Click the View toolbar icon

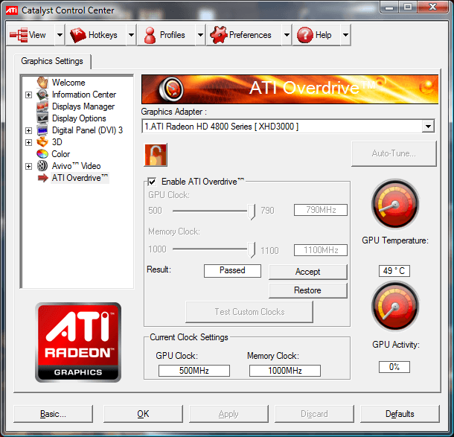pos(19,35)
